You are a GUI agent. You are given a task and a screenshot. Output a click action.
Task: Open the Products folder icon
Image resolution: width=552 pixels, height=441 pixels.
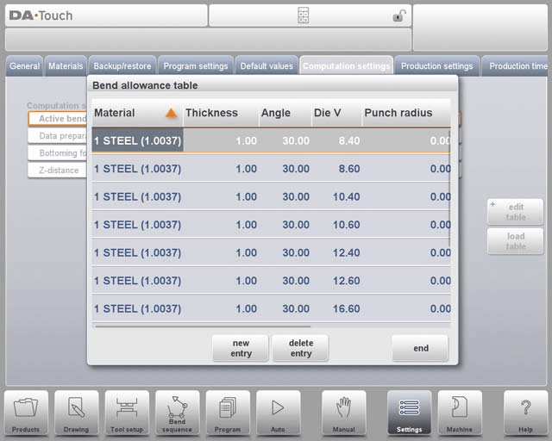26,413
